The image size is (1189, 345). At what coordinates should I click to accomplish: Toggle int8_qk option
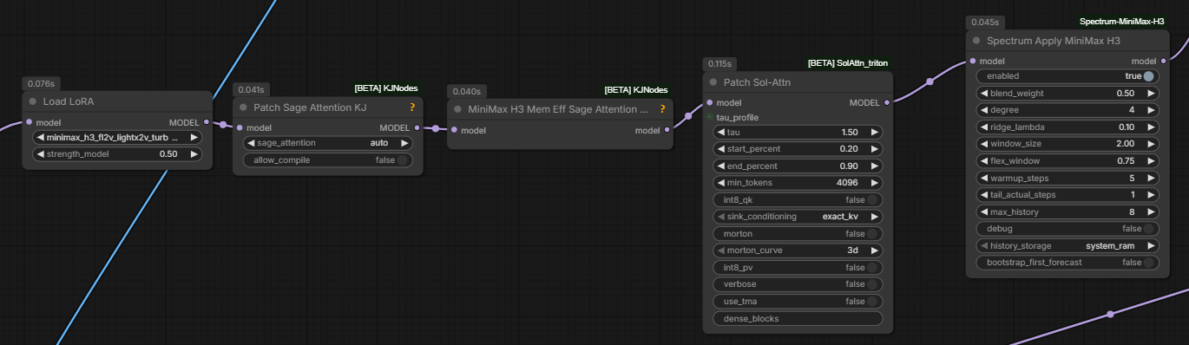pos(873,200)
